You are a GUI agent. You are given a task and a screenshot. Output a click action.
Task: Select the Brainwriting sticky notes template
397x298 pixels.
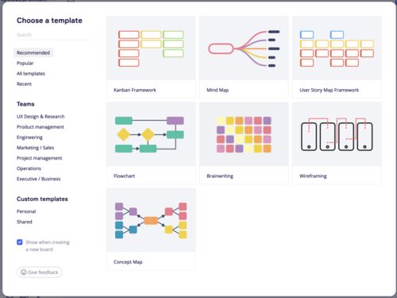(244, 134)
